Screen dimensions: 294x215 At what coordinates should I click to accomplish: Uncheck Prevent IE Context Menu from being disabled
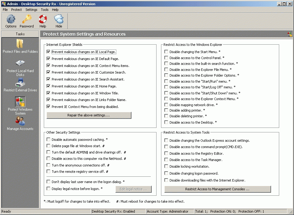click(48, 107)
